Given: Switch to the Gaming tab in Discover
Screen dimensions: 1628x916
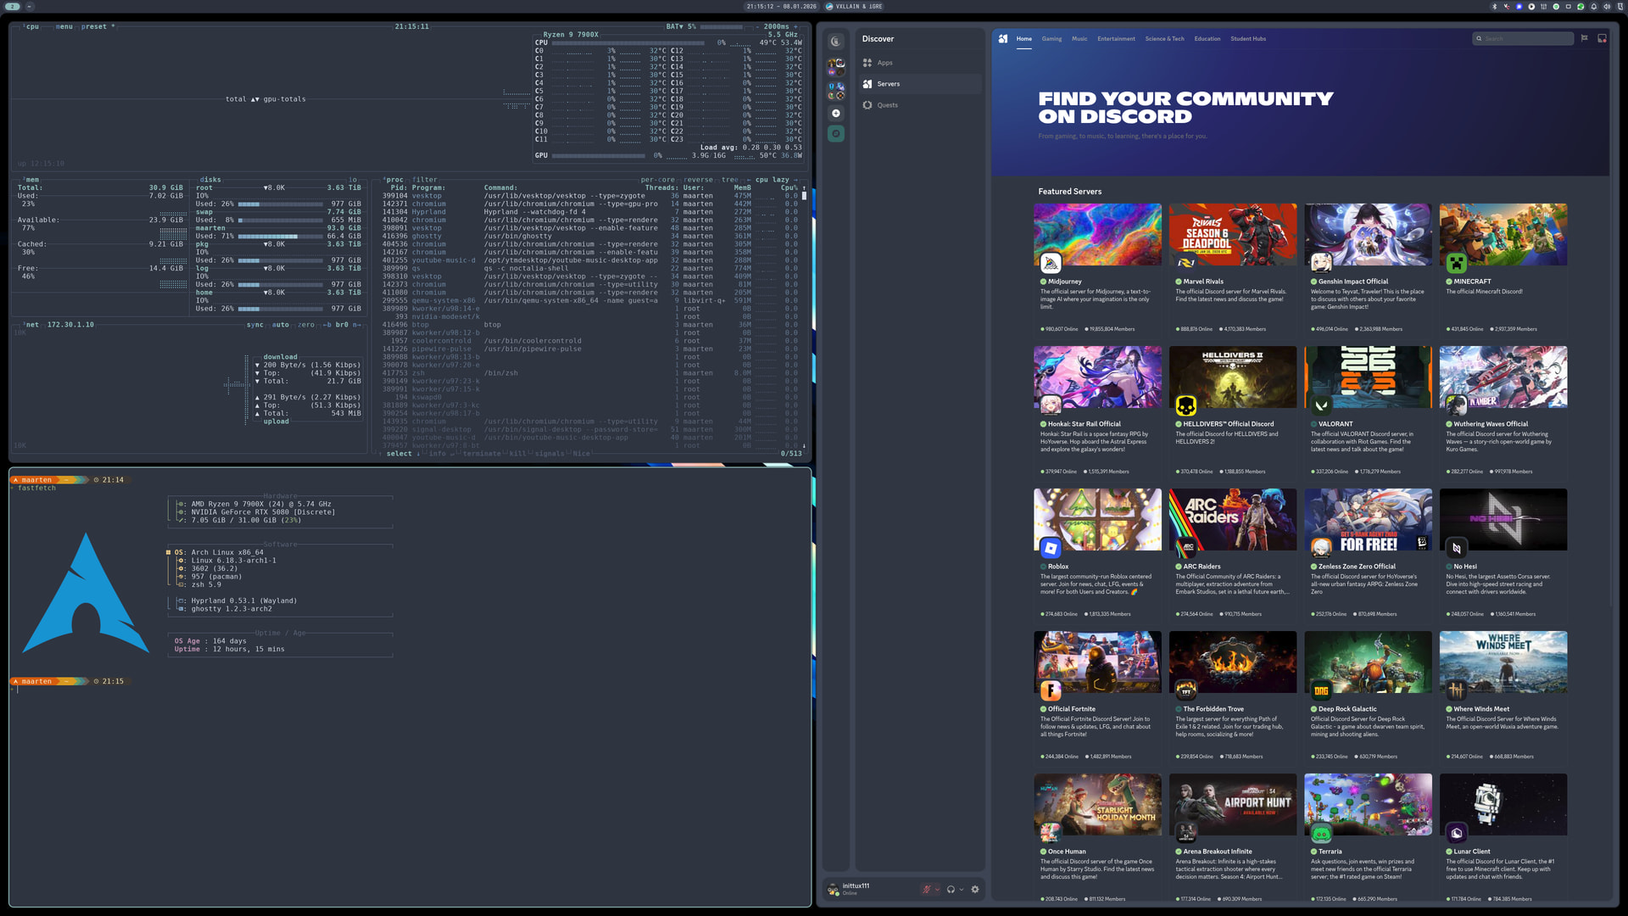Looking at the screenshot, I should click(1051, 38).
